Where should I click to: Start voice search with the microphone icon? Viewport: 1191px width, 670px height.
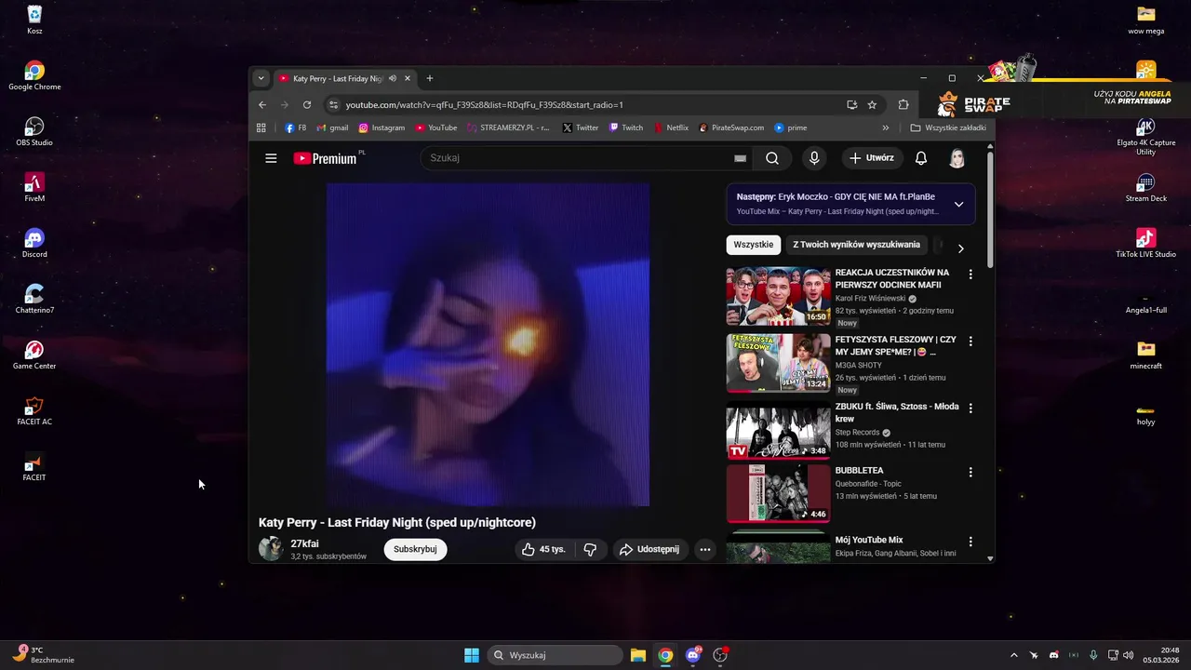(x=814, y=158)
